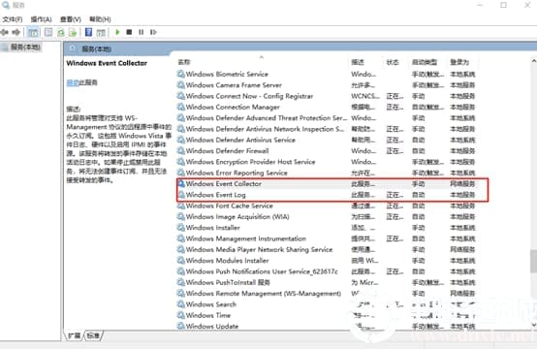Image resolution: width=537 pixels, height=349 pixels.
Task: Switch to the Extended (扩展) tab
Action: (74, 335)
